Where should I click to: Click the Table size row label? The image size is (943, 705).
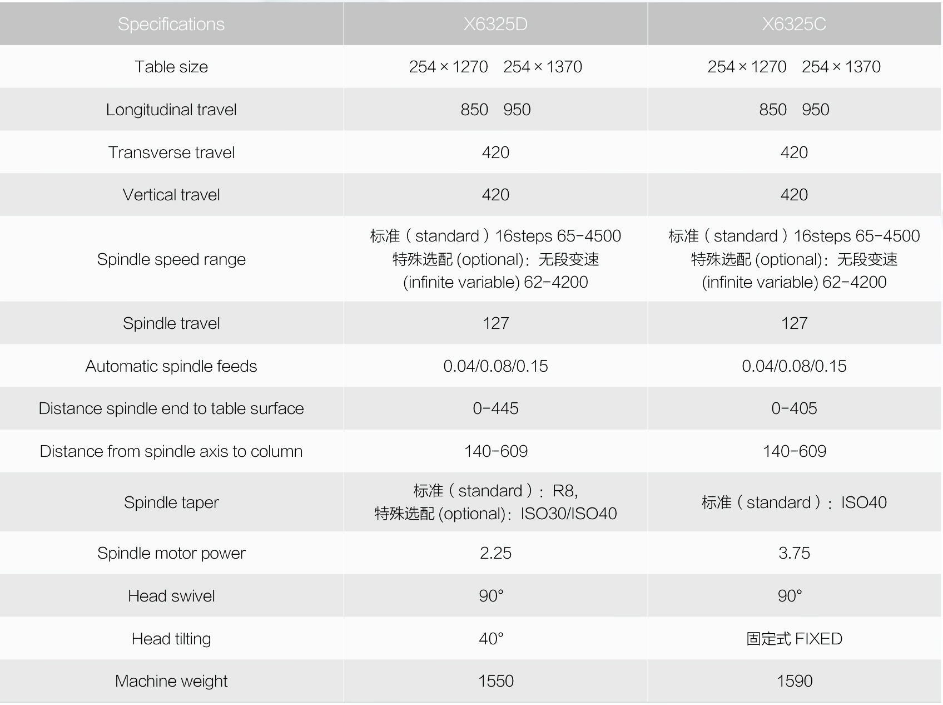pyautogui.click(x=171, y=67)
